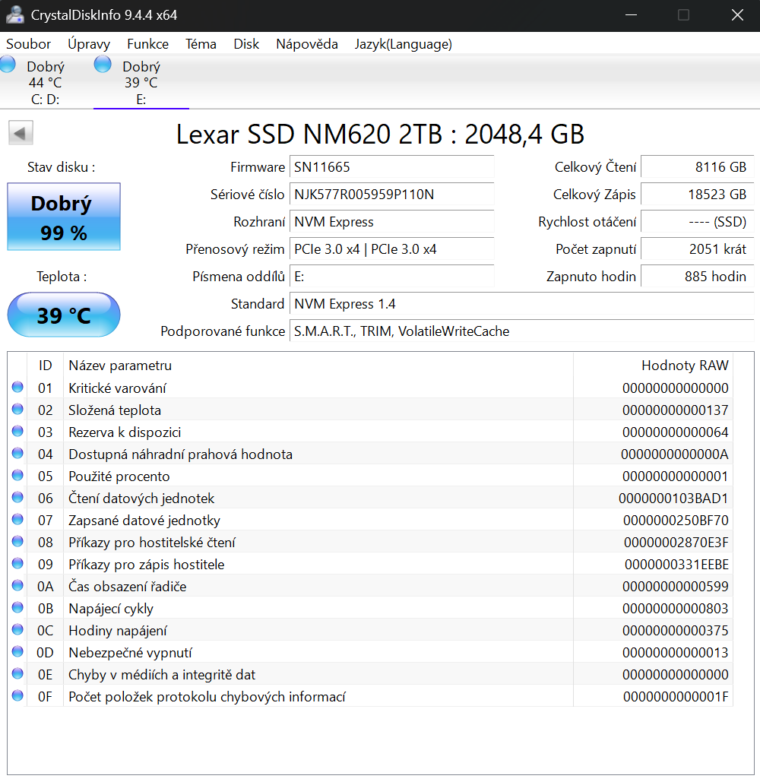Open the Jazyk(Language) menu
This screenshot has height=782, width=760.
coord(403,44)
